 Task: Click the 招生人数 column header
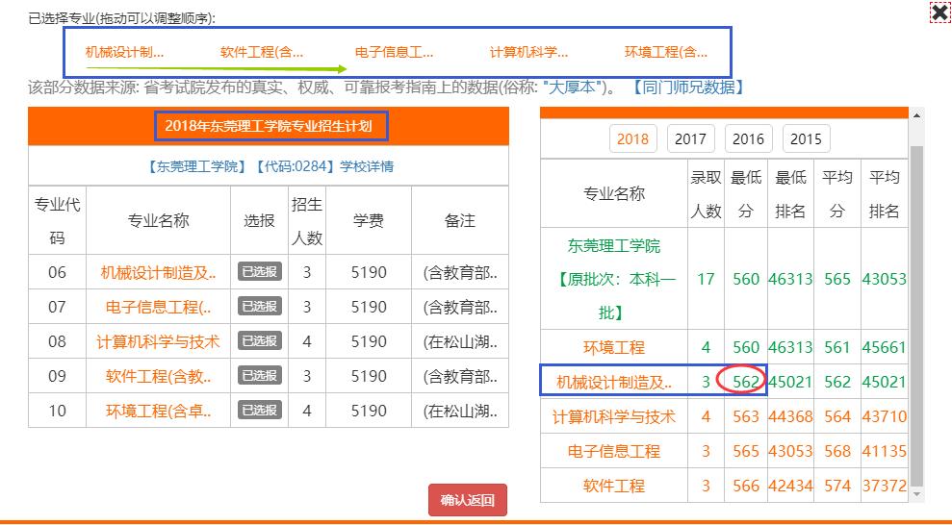(x=307, y=220)
